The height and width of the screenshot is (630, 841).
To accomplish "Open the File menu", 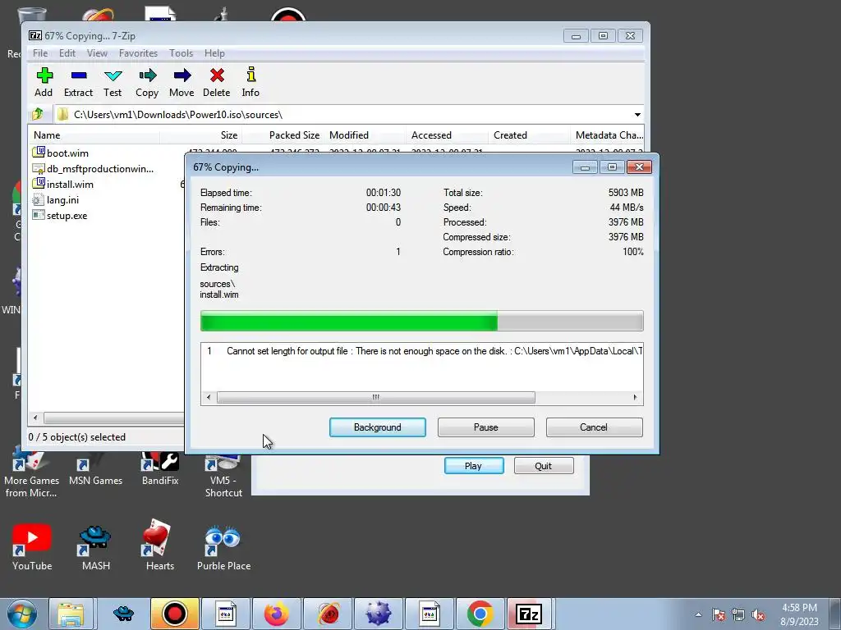I will pos(40,53).
